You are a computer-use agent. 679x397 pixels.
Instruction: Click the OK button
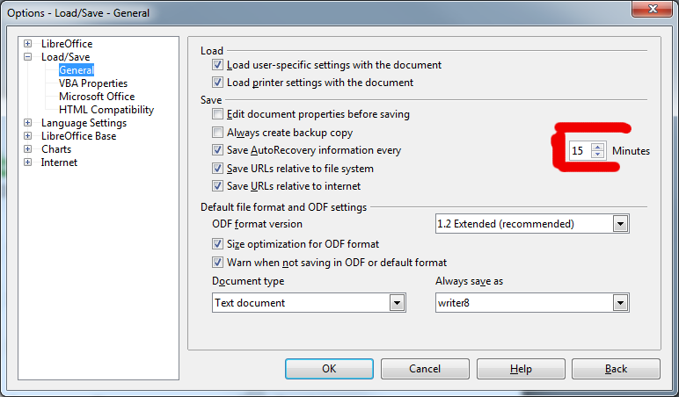pos(329,369)
